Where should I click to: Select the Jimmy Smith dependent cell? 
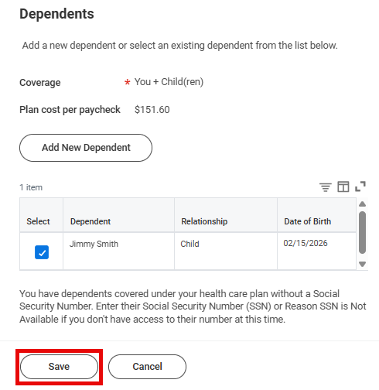pyautogui.click(x=118, y=251)
